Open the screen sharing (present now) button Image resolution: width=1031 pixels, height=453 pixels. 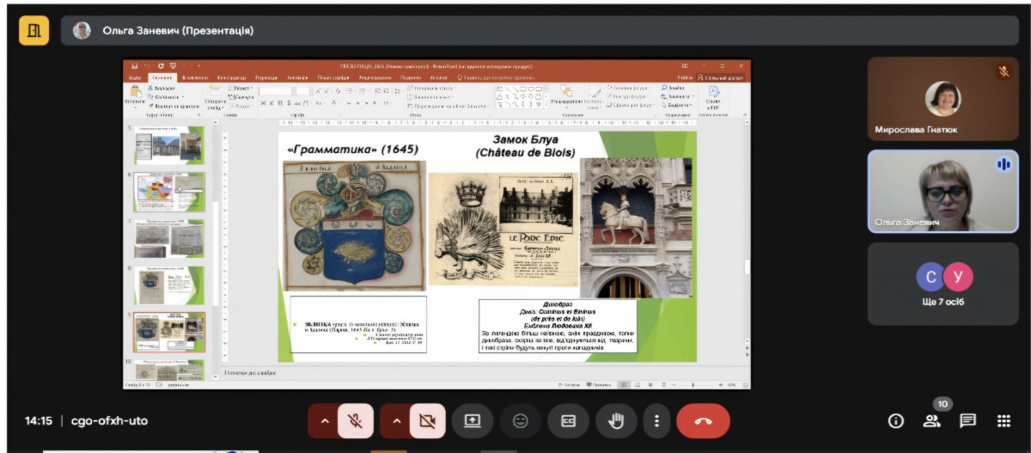472,421
